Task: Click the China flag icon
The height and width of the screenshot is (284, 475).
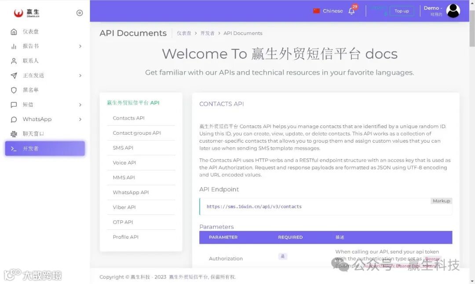Action: click(316, 11)
